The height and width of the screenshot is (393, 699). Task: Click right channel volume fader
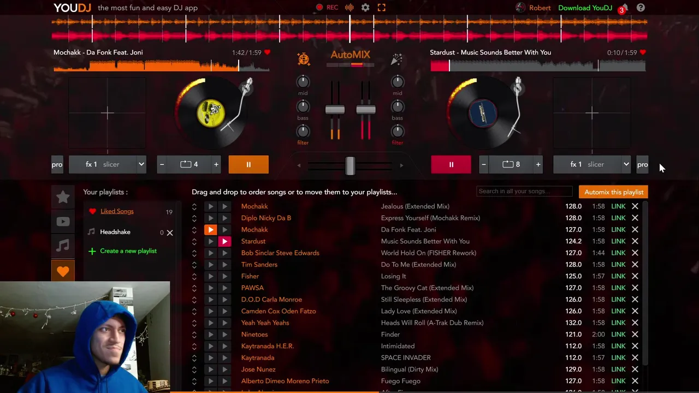366,110
